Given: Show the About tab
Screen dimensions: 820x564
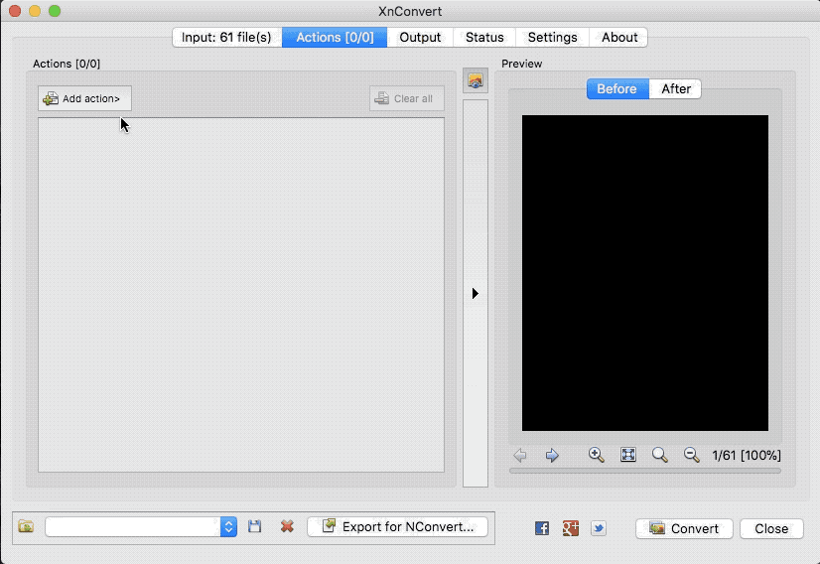Looking at the screenshot, I should click(619, 37).
